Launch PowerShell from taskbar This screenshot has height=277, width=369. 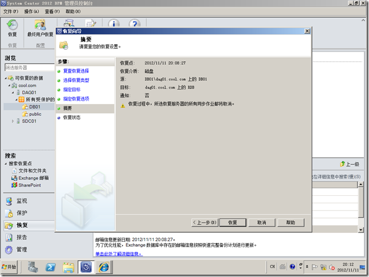50,267
